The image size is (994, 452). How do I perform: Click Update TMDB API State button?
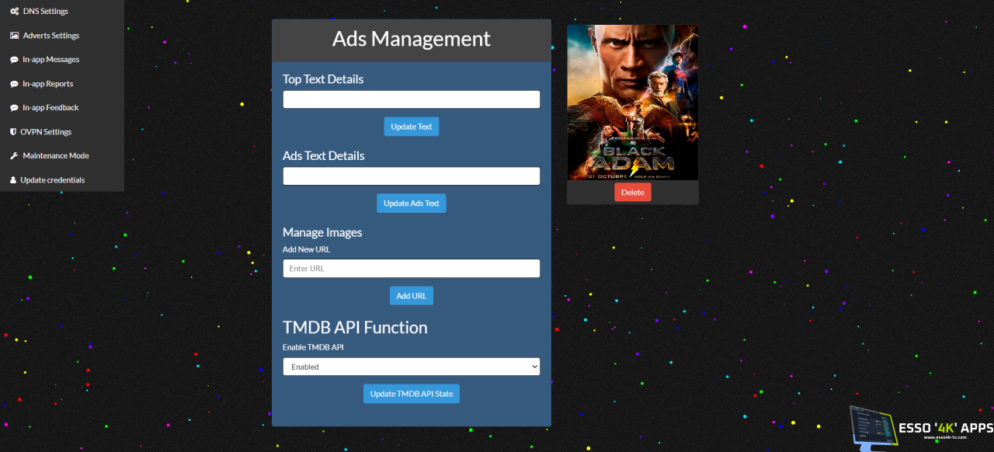[x=411, y=394]
